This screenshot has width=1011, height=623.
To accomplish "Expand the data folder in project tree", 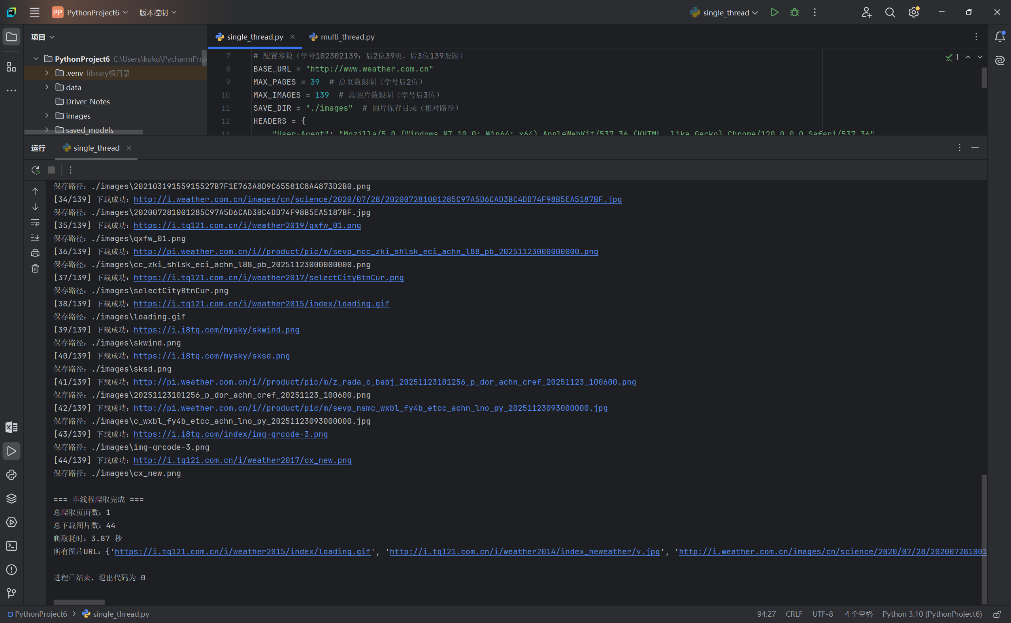I will [x=47, y=87].
